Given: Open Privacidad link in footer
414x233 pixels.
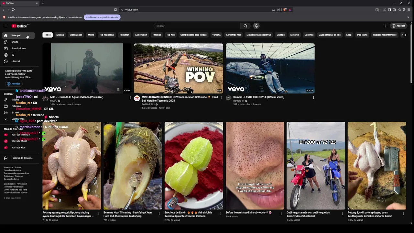Looking at the screenshot, I should click(x=22, y=184).
